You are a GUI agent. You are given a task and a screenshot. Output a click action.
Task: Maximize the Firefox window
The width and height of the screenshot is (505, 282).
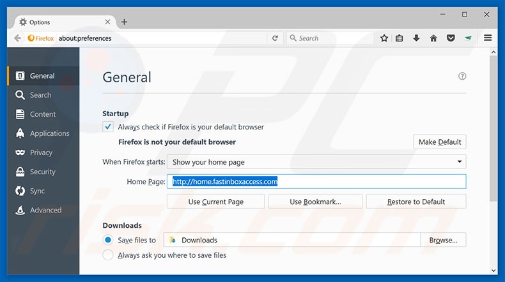click(465, 15)
